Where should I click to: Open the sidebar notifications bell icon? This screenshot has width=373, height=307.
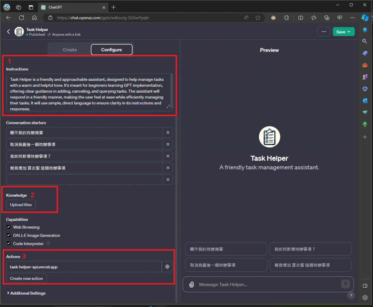point(365,30)
